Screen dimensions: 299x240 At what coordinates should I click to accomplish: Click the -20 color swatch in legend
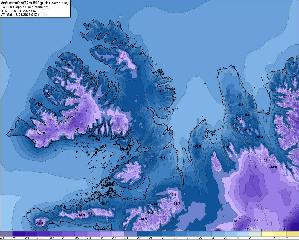[x=19, y=234]
